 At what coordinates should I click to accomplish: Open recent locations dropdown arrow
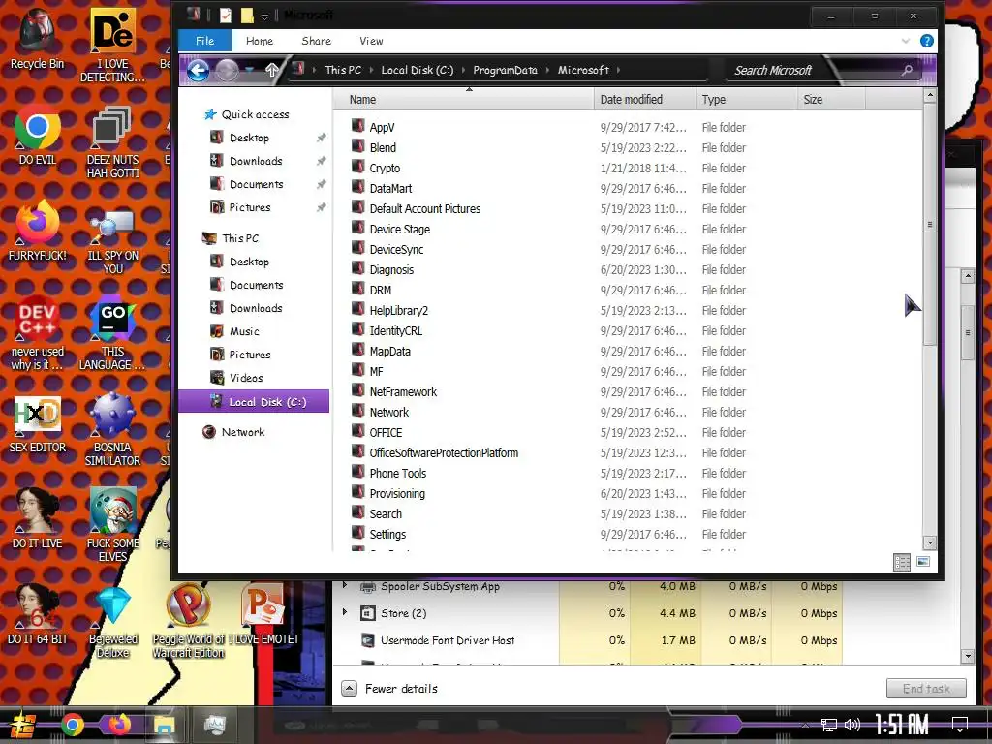point(249,70)
